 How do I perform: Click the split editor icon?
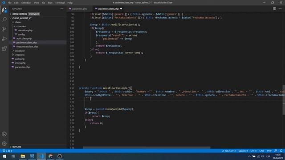pos(274,8)
